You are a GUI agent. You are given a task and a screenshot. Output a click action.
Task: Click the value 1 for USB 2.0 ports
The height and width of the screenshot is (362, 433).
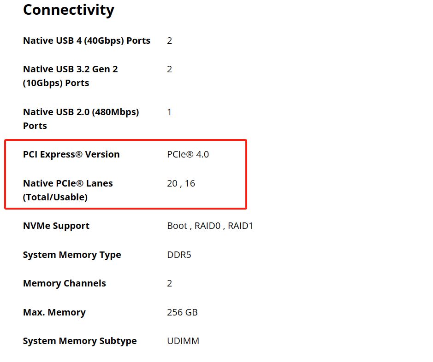[x=169, y=112]
